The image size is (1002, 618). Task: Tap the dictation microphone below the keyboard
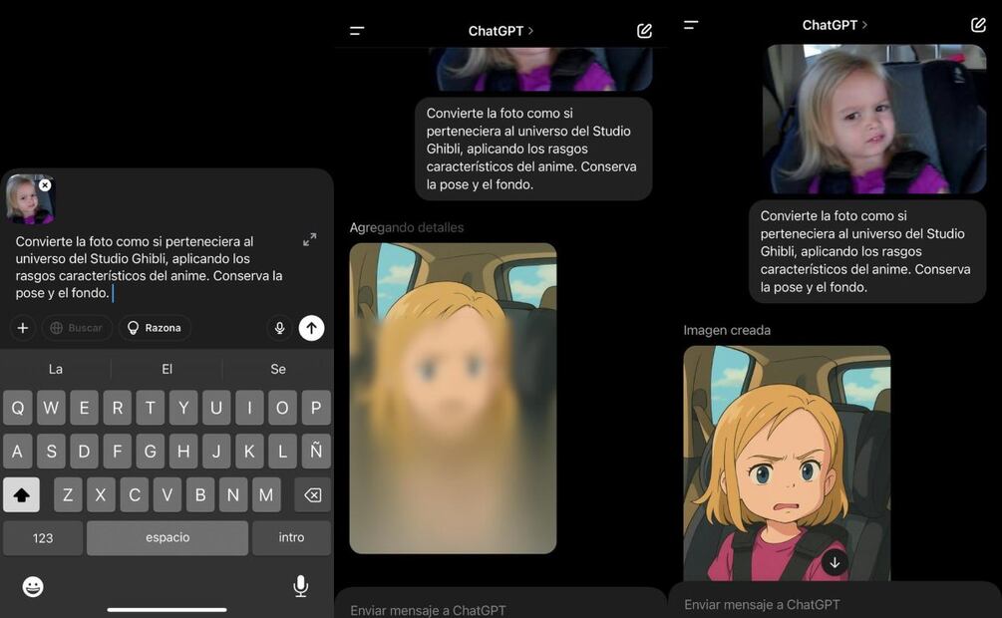[300, 586]
